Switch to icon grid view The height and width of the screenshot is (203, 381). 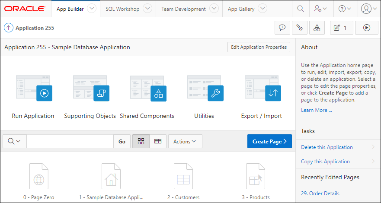(141, 141)
